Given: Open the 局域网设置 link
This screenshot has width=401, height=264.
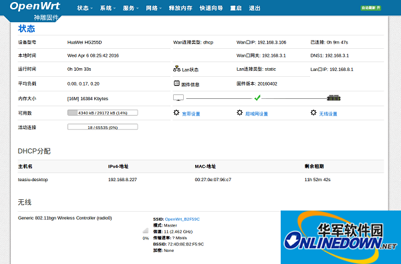Looking at the screenshot, I should click(x=257, y=114).
